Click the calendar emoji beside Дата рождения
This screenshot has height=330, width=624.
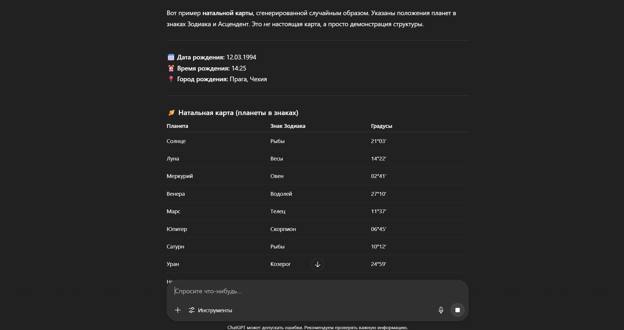[171, 57]
